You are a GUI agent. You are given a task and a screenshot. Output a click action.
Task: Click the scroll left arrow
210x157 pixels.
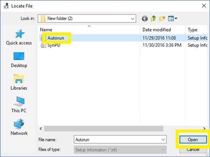pos(41,128)
